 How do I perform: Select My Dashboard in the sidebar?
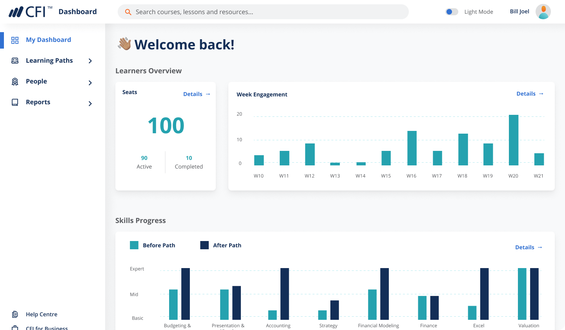click(48, 40)
